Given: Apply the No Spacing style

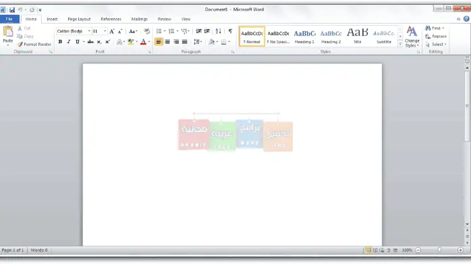Looking at the screenshot, I should tap(278, 36).
